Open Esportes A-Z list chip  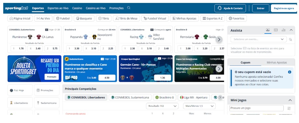click(x=212, y=19)
